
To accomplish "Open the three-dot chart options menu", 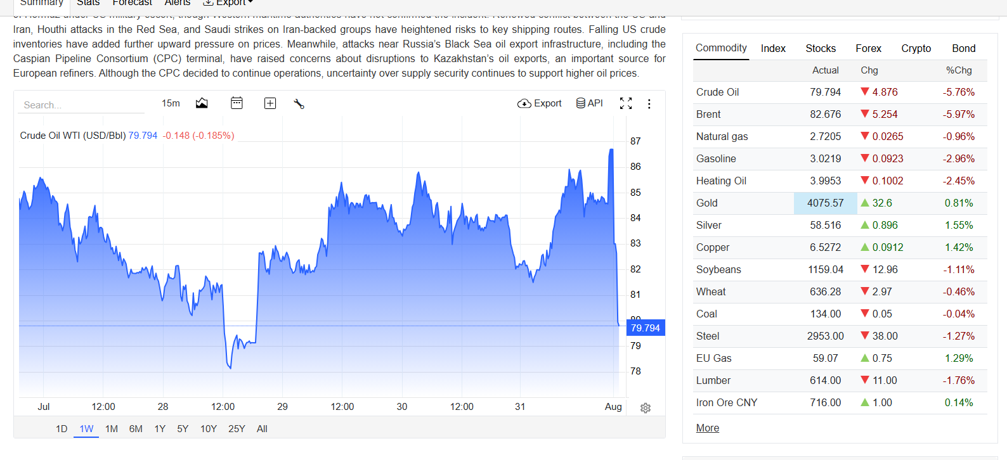I will (649, 104).
